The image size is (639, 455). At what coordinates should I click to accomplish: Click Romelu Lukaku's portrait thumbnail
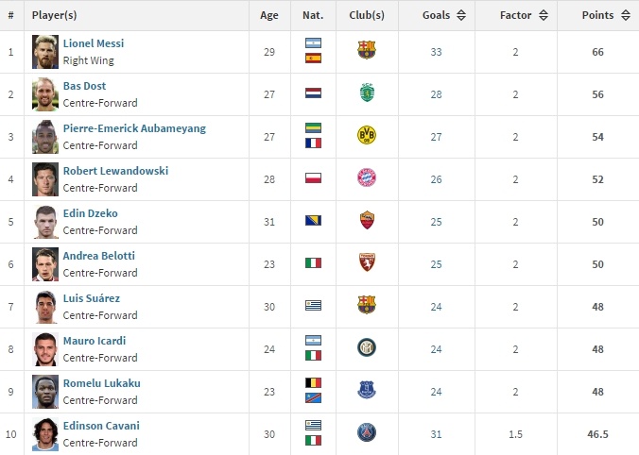[44, 391]
